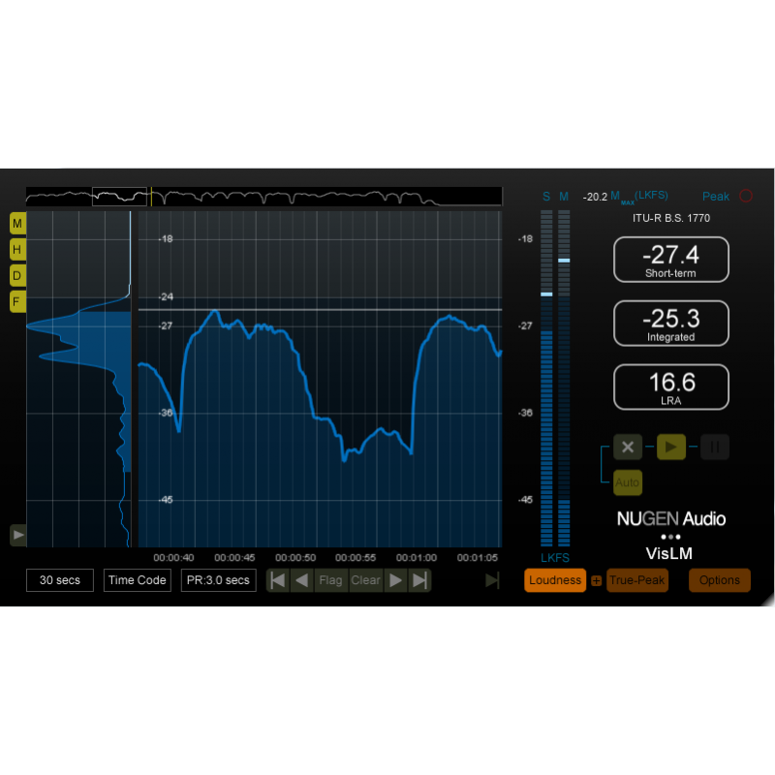Open the Options panel
The image size is (775, 775).
(x=720, y=579)
